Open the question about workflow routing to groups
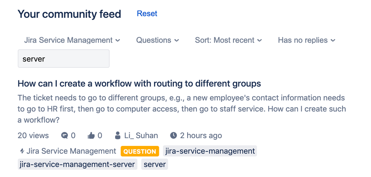The image size is (371, 177). [x=139, y=84]
